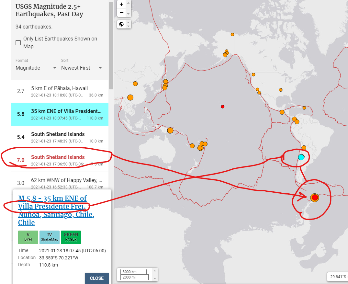Open the M 5.8 Villa Presidente Frei link
The width and height of the screenshot is (348, 284).
click(x=56, y=210)
